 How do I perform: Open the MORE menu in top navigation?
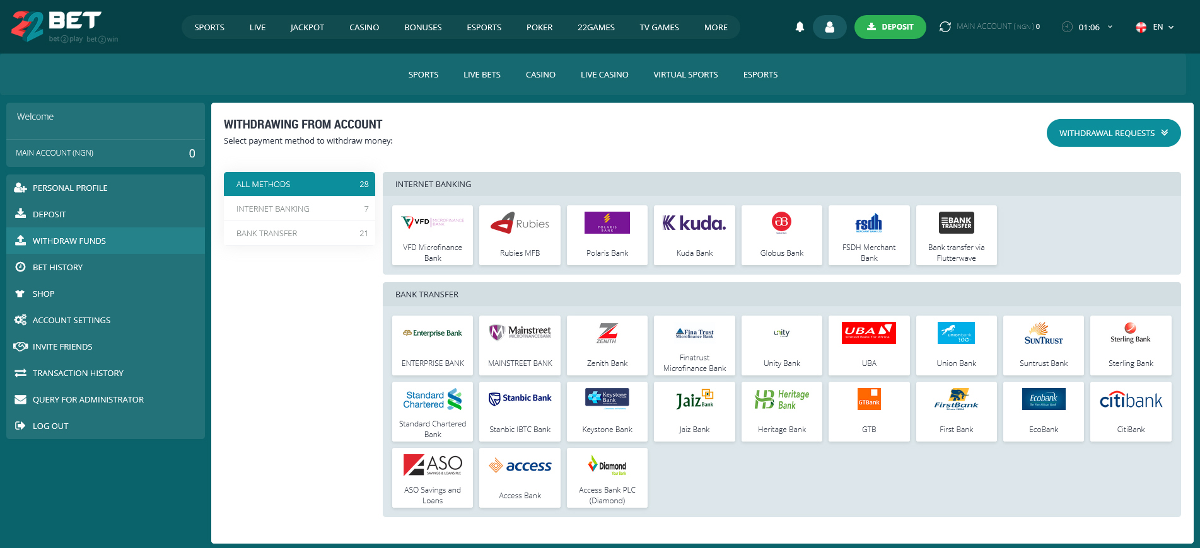coord(716,27)
